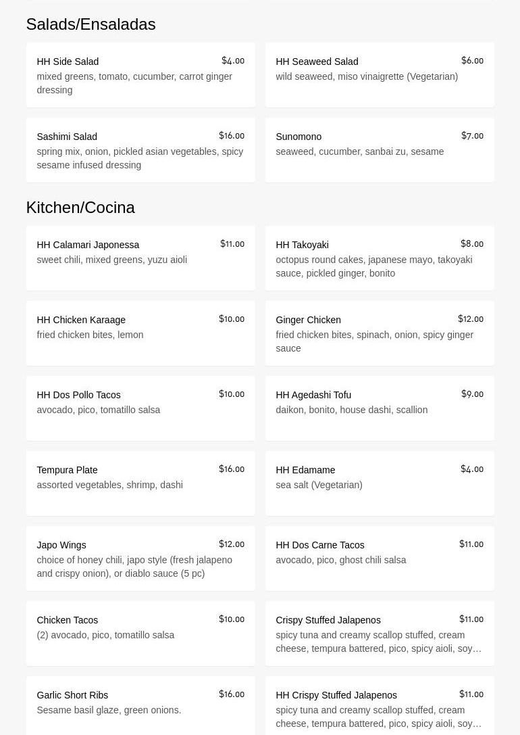Image resolution: width=520 pixels, height=735 pixels.
Task: Click HH Chicken Karaage item
Action: [140, 333]
